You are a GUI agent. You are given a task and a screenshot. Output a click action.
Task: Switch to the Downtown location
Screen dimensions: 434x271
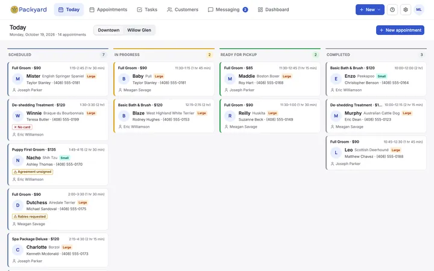108,30
